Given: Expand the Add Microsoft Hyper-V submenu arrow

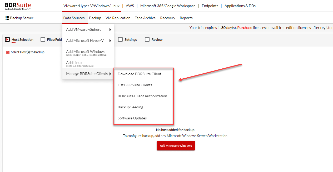Looking at the screenshot, I should pos(110,41).
